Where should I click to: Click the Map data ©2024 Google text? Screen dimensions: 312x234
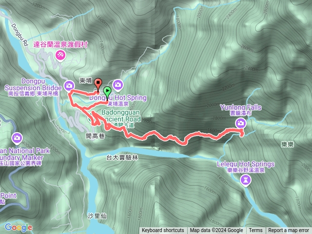216,231
